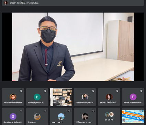This screenshot has height=125, width=146.
Task: Click the muted mic icon on 27Apatsorn's tile
Action: coord(93,111)
